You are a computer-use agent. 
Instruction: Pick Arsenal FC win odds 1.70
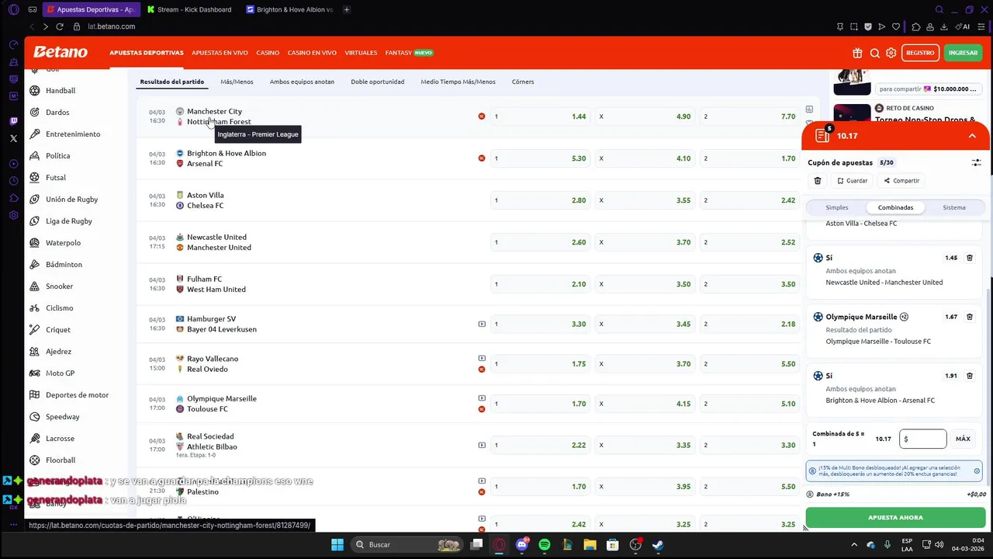pyautogui.click(x=749, y=158)
